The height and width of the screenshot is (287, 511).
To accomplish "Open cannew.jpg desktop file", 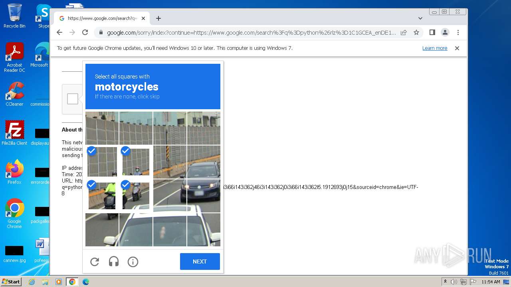I will click(x=14, y=254).
